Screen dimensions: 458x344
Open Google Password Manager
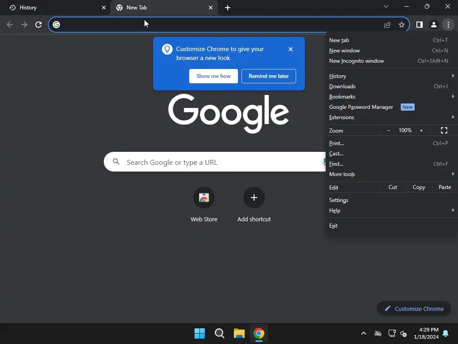click(x=391, y=107)
